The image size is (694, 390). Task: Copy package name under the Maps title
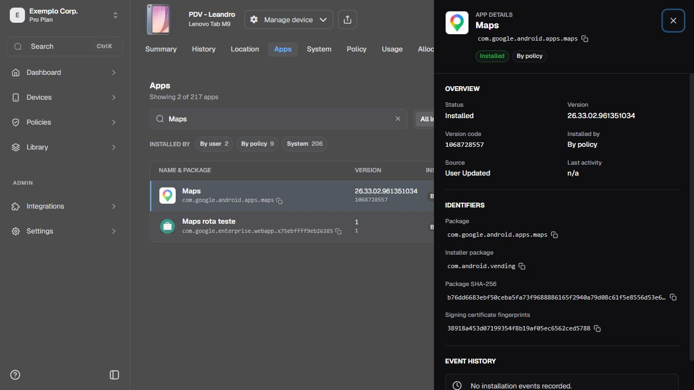point(585,39)
